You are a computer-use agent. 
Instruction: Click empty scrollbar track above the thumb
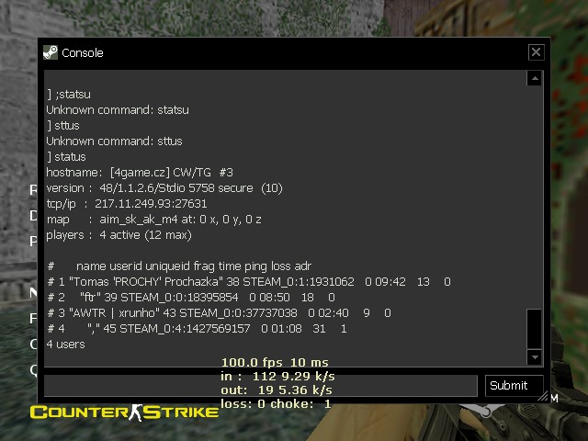pyautogui.click(x=535, y=198)
